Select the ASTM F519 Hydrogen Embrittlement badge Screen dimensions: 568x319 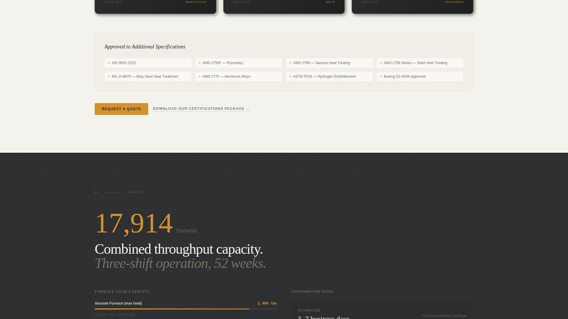[x=329, y=77]
